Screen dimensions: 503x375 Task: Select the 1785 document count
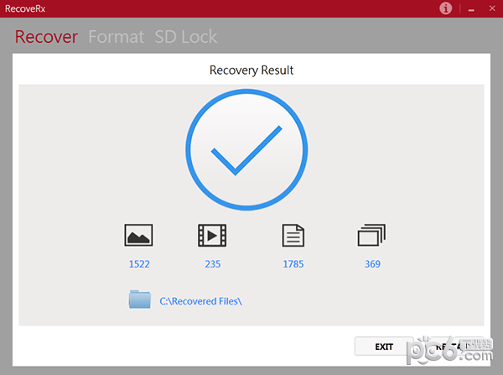click(293, 264)
